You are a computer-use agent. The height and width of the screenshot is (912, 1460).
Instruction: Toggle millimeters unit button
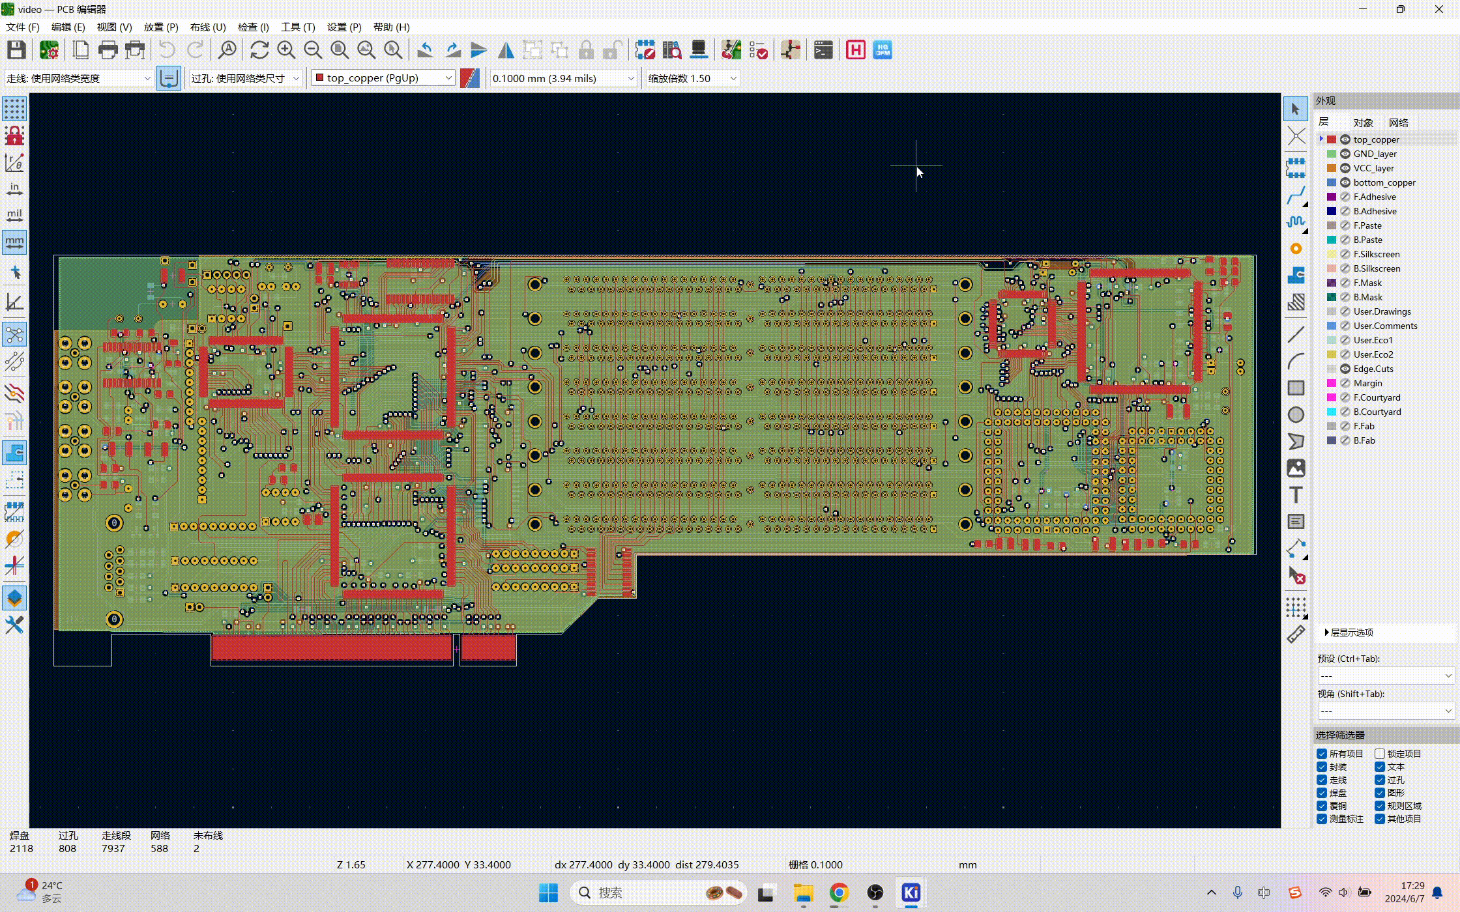[x=14, y=242]
